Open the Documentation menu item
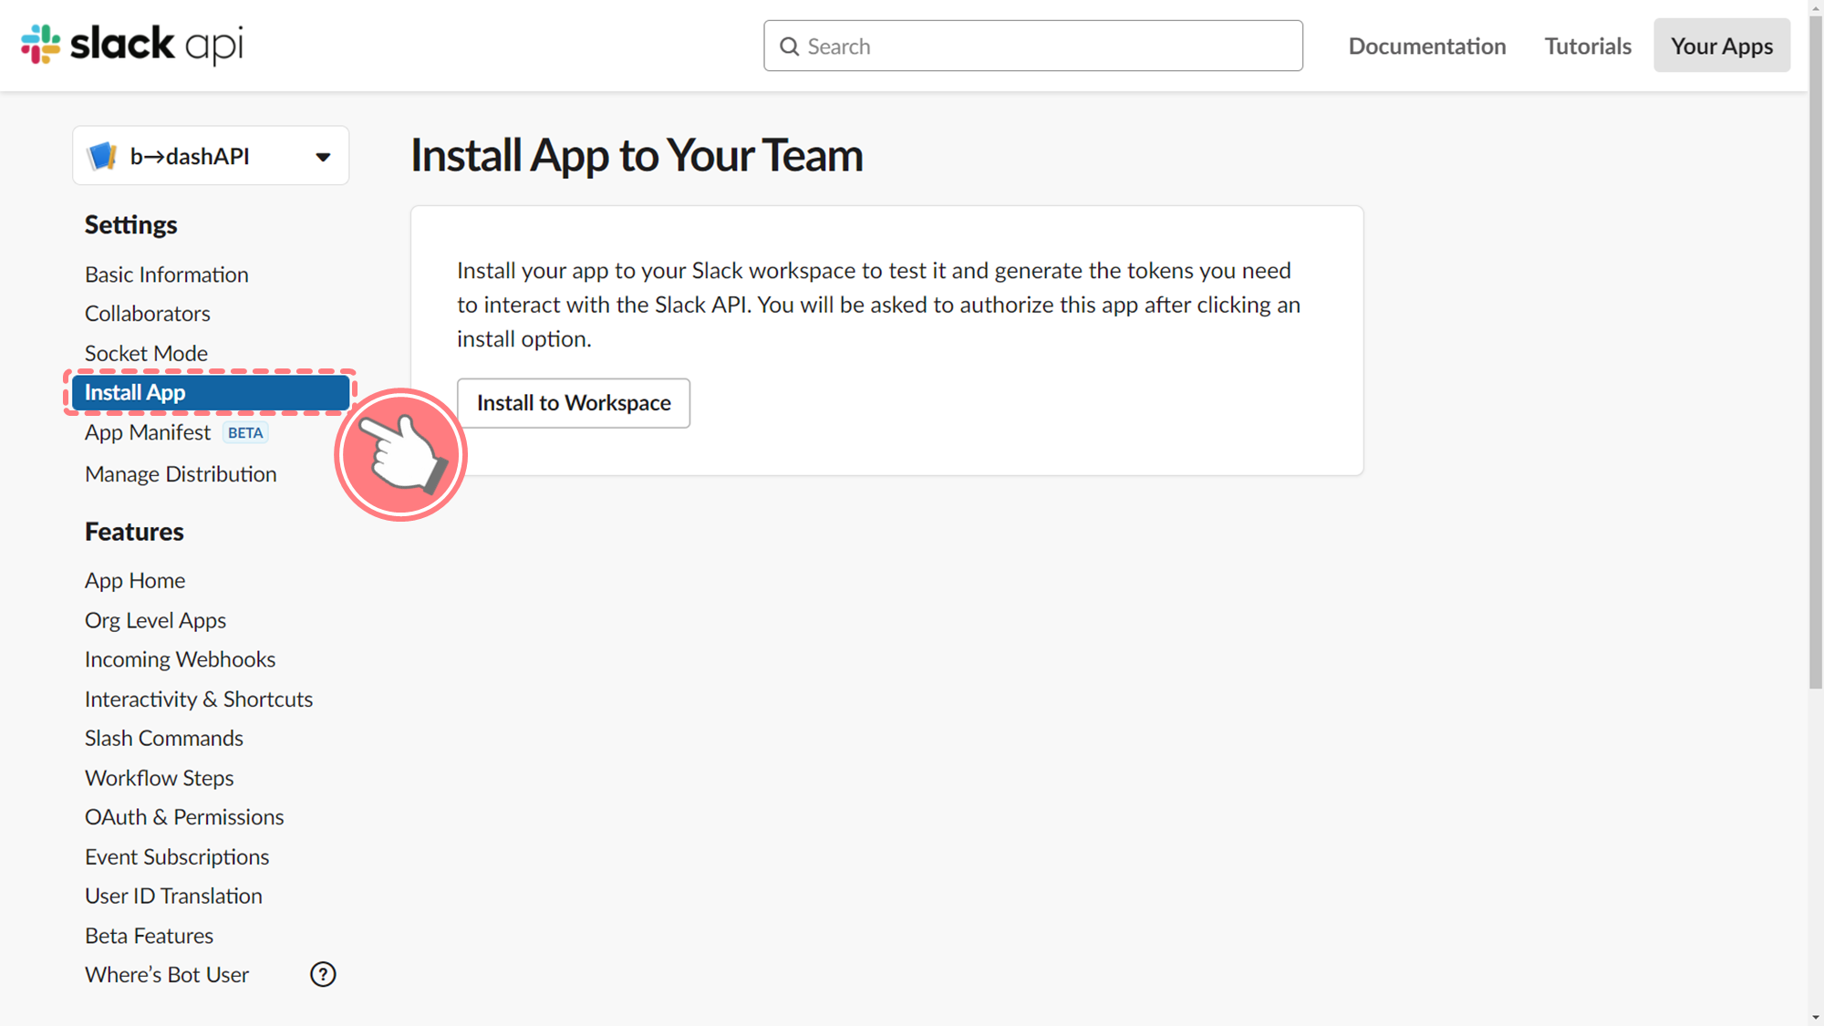The width and height of the screenshot is (1824, 1026). tap(1427, 46)
